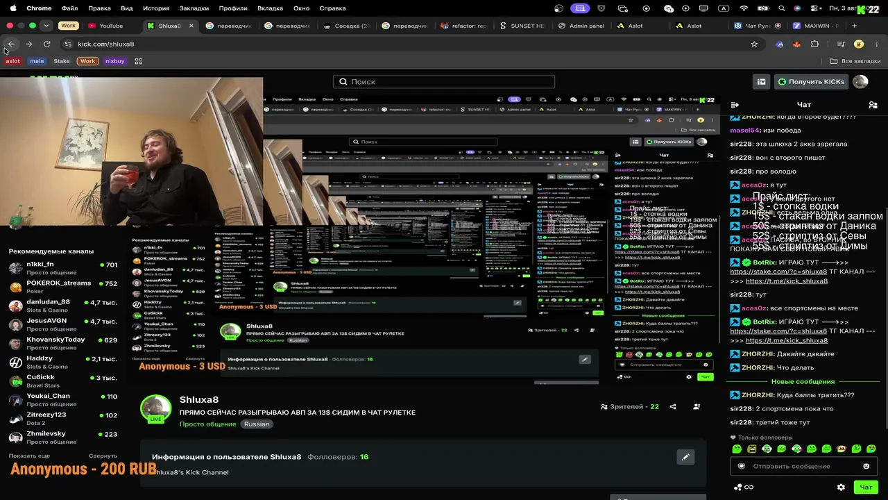
Task: Reload the kick.com page
Action: pyautogui.click(x=46, y=44)
